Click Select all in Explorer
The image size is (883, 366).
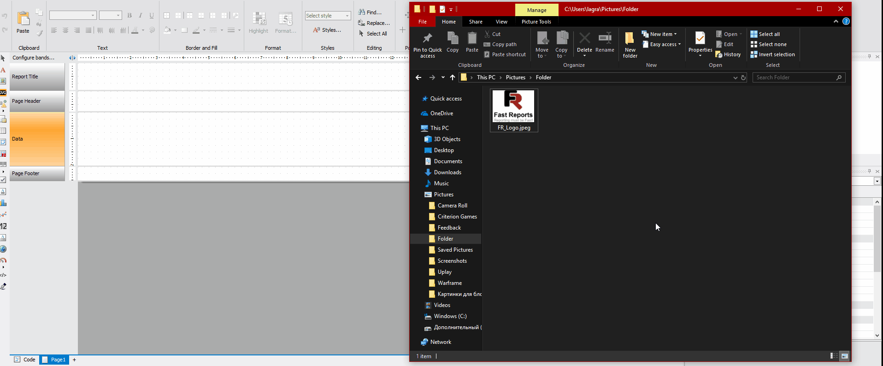[765, 34]
